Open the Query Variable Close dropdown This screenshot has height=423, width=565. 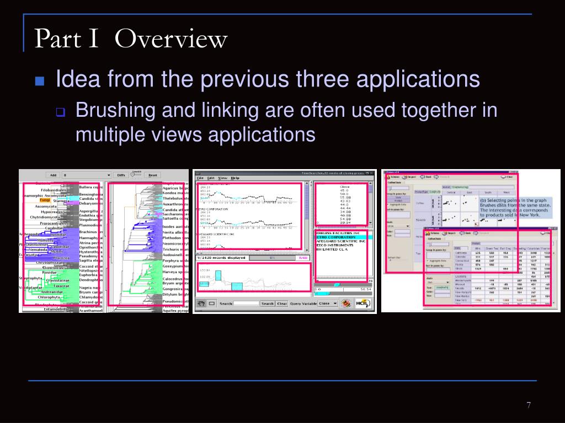pos(328,303)
